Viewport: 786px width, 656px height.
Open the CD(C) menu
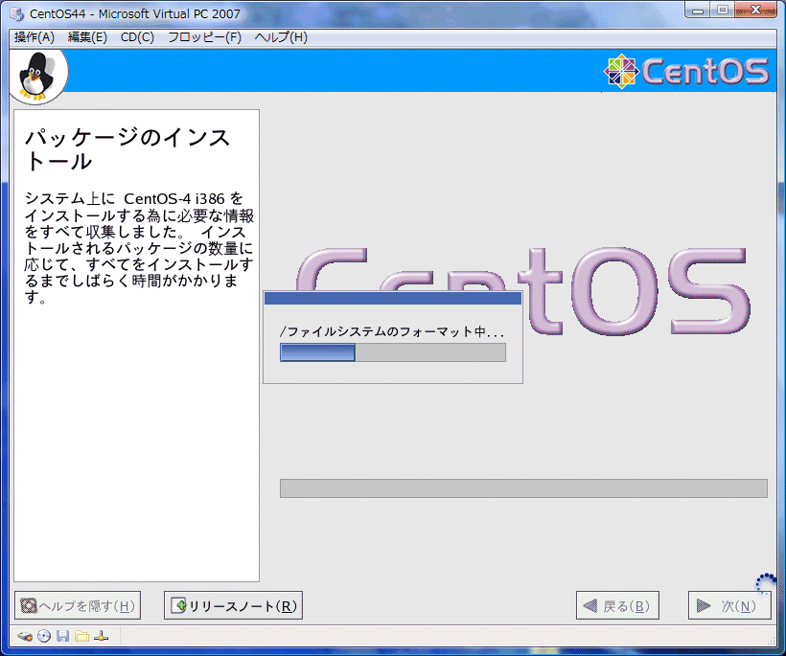tap(137, 37)
